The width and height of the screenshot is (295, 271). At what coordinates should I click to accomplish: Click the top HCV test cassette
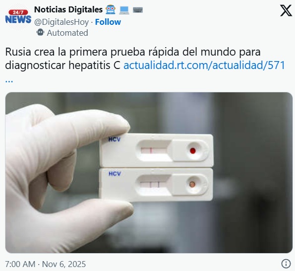pos(157,150)
